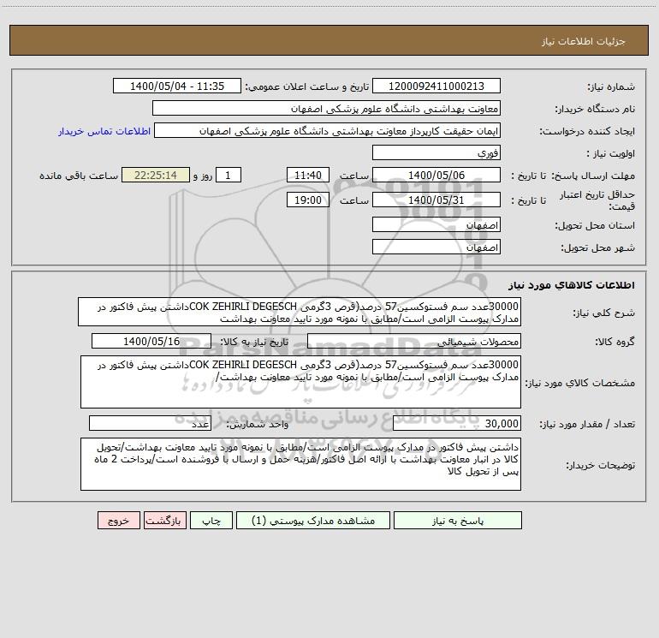Click the تاریخ و ساعت اعلان عمومی label
Viewport: 659px width, 638px height.
tap(307, 86)
